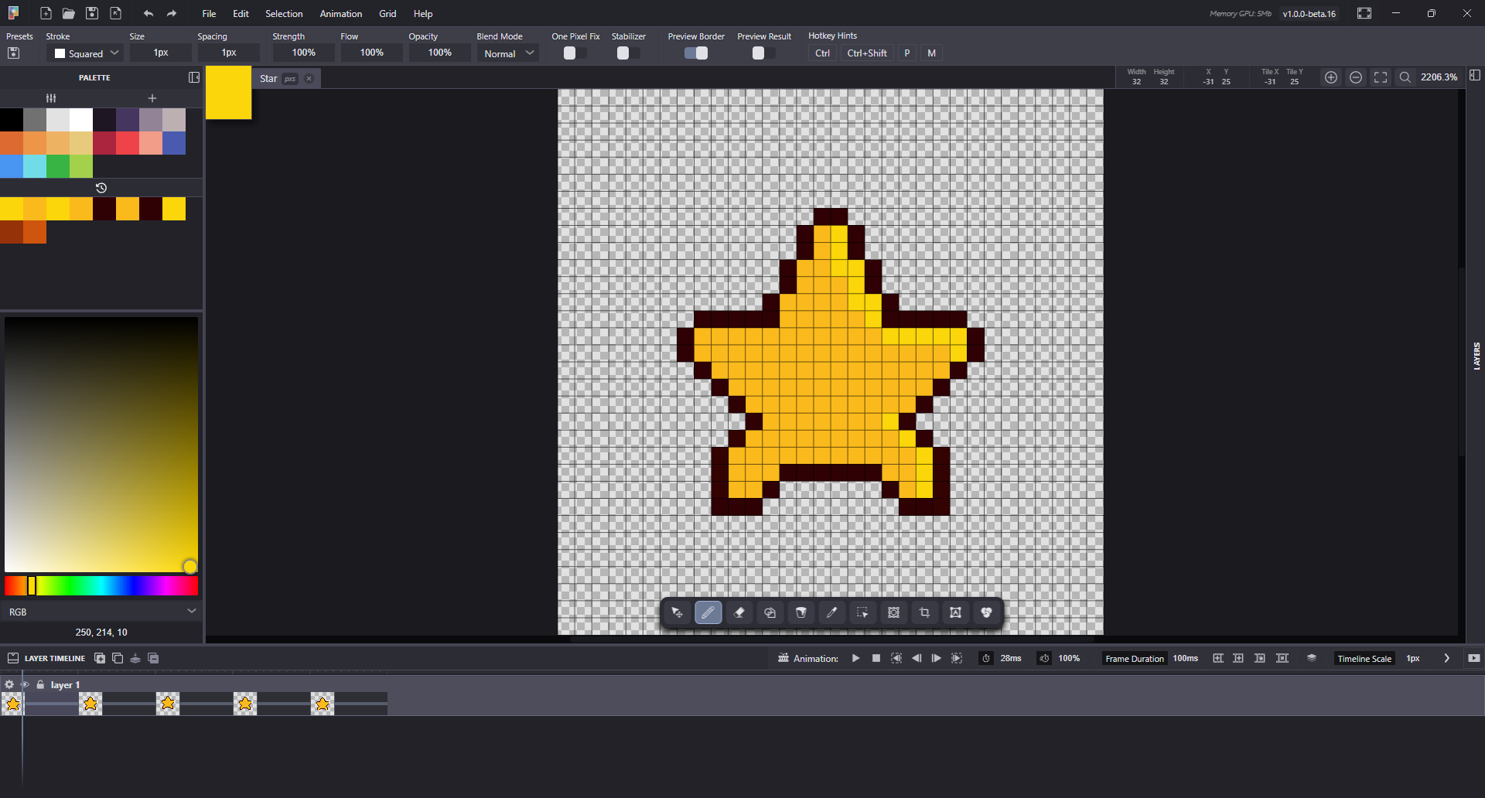Screen dimensions: 1485x798
Task: Select the crop tool
Action: (x=924, y=612)
